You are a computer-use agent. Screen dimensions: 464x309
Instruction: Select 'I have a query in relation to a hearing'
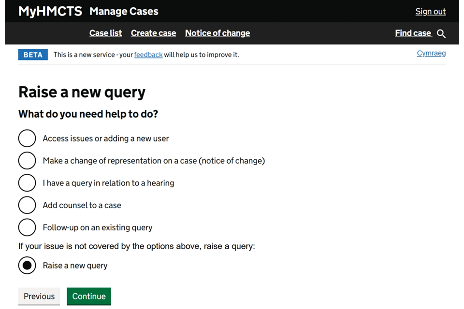click(27, 183)
